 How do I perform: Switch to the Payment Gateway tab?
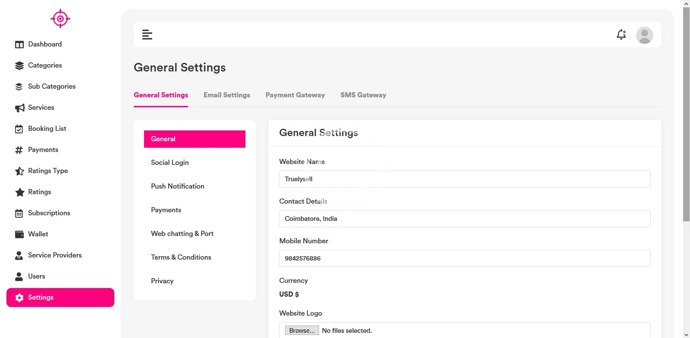(295, 95)
